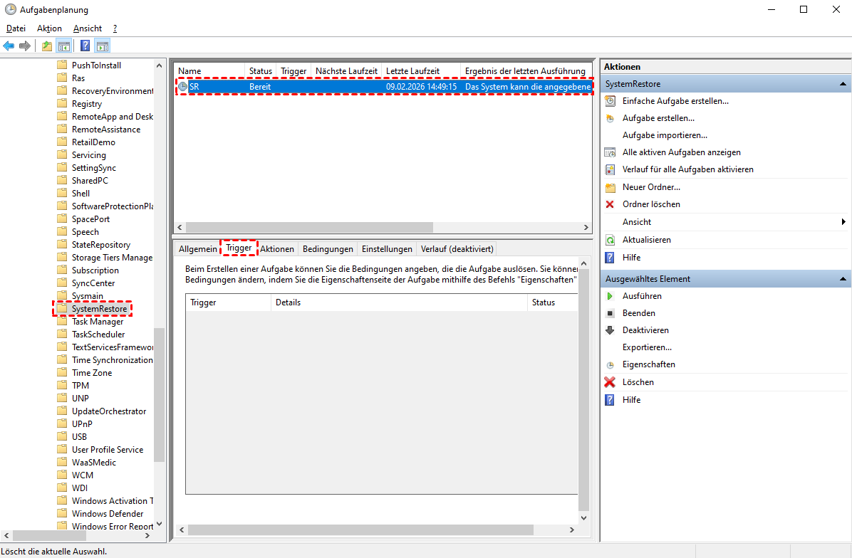This screenshot has width=852, height=558.
Task: Click the blue help toolbar icon
Action: (85, 46)
